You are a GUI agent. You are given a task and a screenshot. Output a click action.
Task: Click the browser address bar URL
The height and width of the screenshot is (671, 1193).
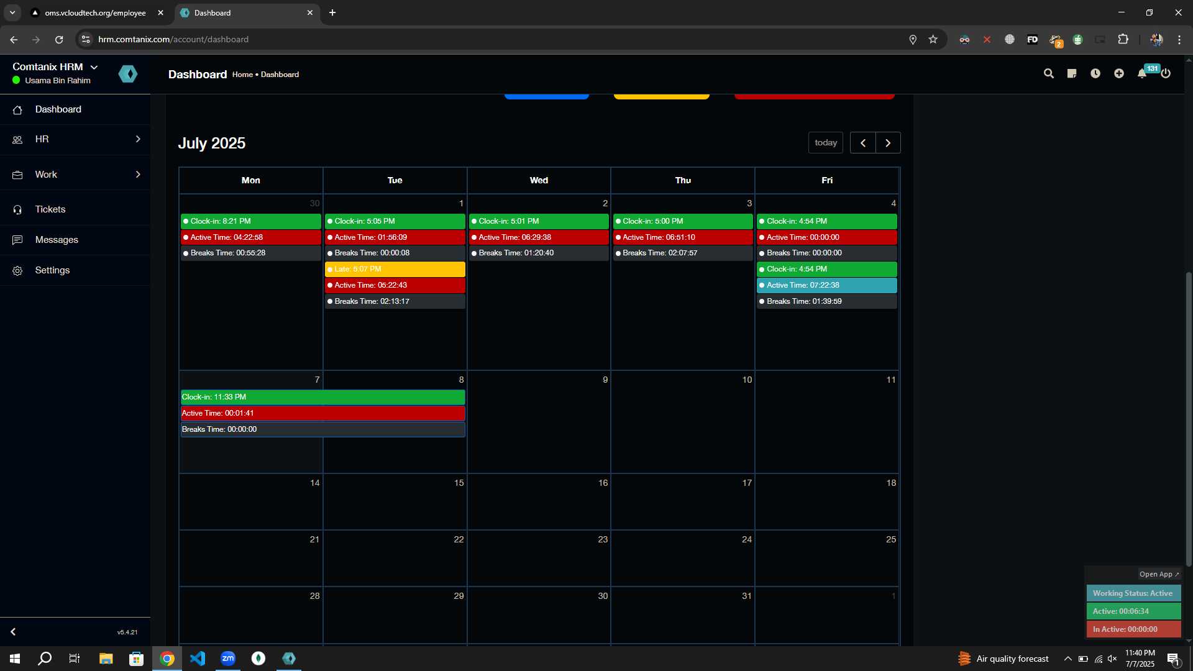pos(173,39)
